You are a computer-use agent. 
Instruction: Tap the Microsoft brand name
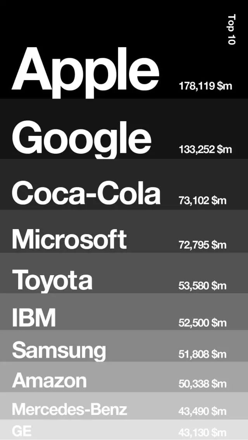(69, 239)
